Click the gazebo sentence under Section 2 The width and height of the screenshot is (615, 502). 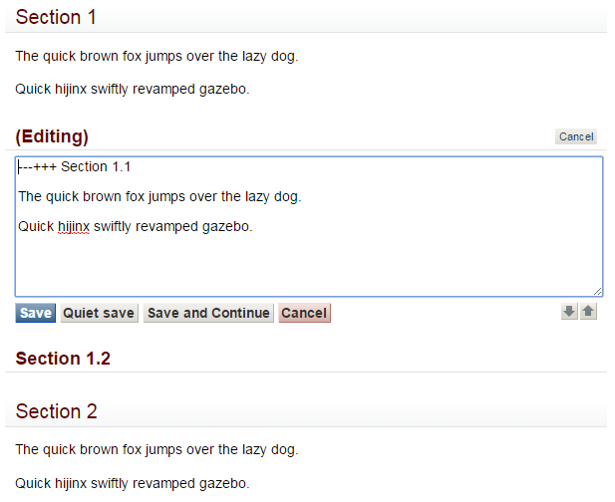point(133,483)
